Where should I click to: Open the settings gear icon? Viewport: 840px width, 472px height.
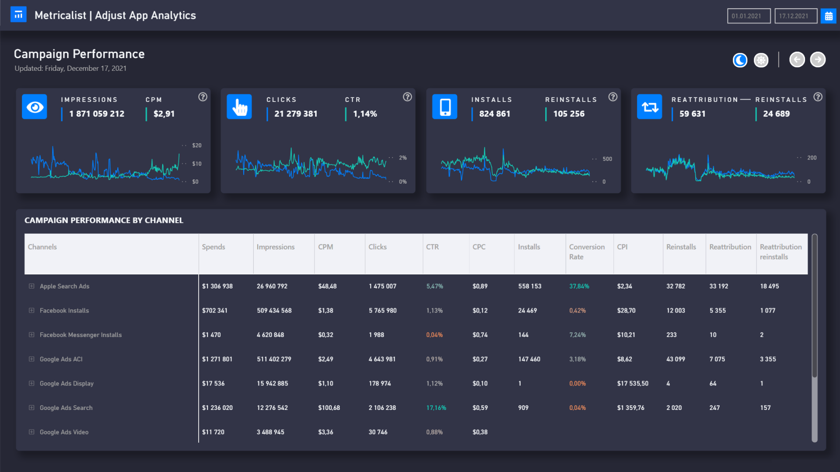click(761, 60)
